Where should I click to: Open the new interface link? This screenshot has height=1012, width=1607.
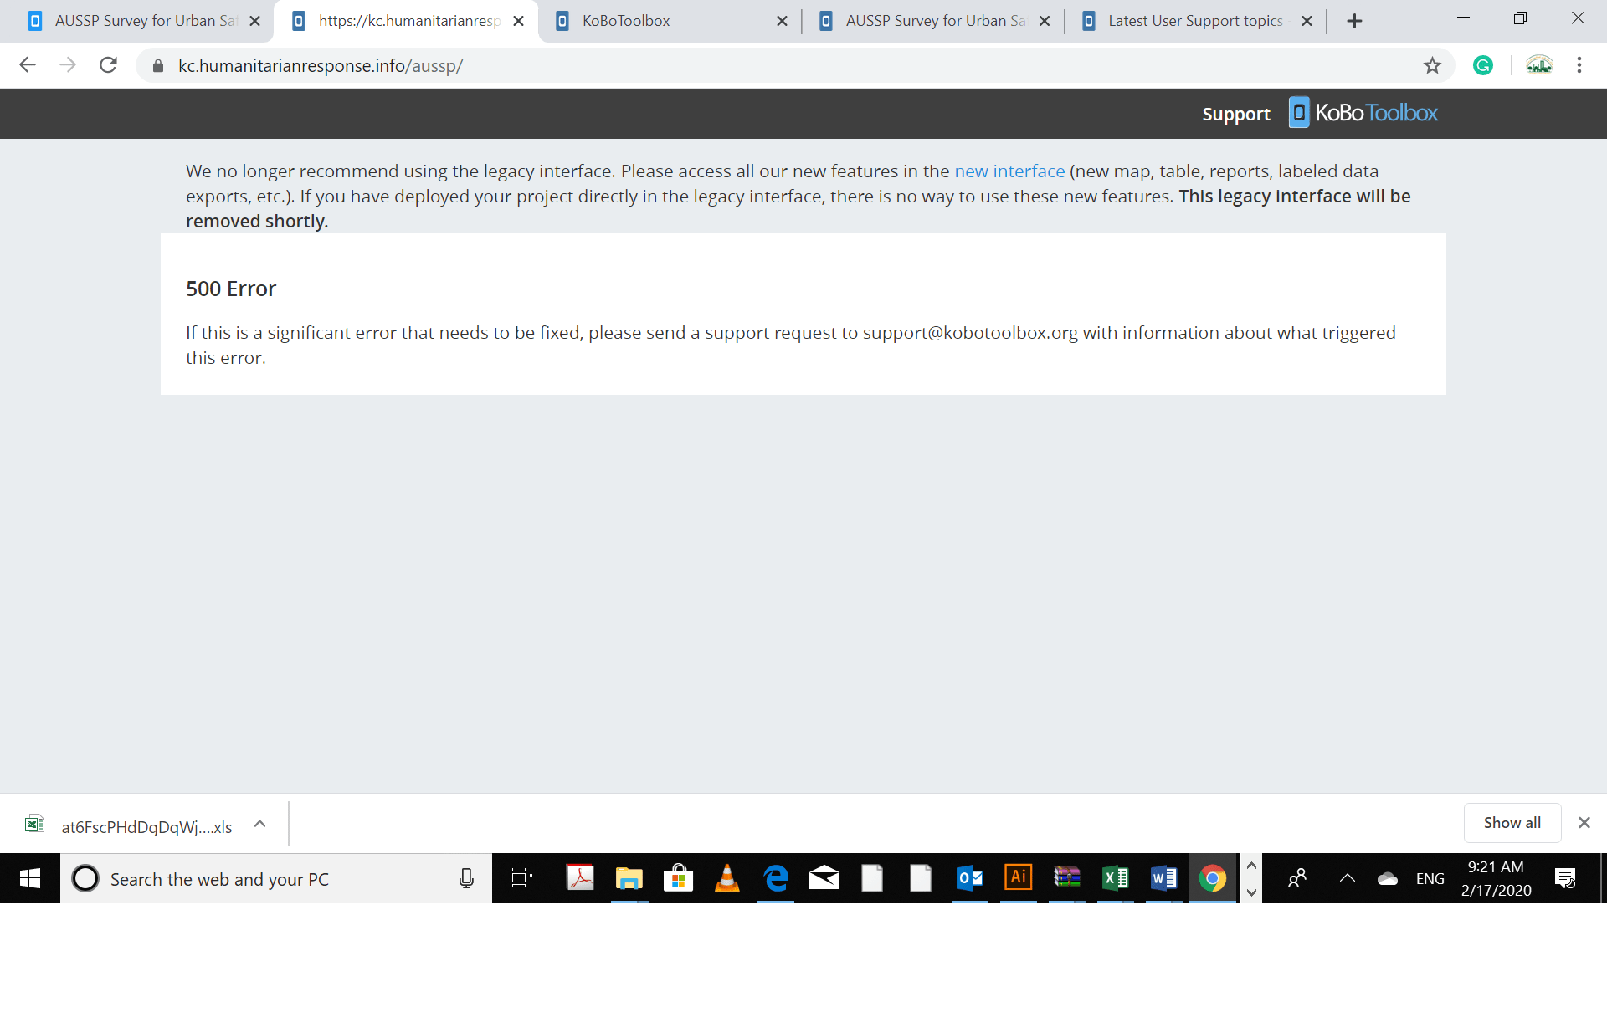pos(1009,171)
